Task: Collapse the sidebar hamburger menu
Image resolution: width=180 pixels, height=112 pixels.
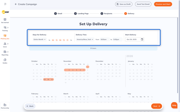Action: point(5,4)
